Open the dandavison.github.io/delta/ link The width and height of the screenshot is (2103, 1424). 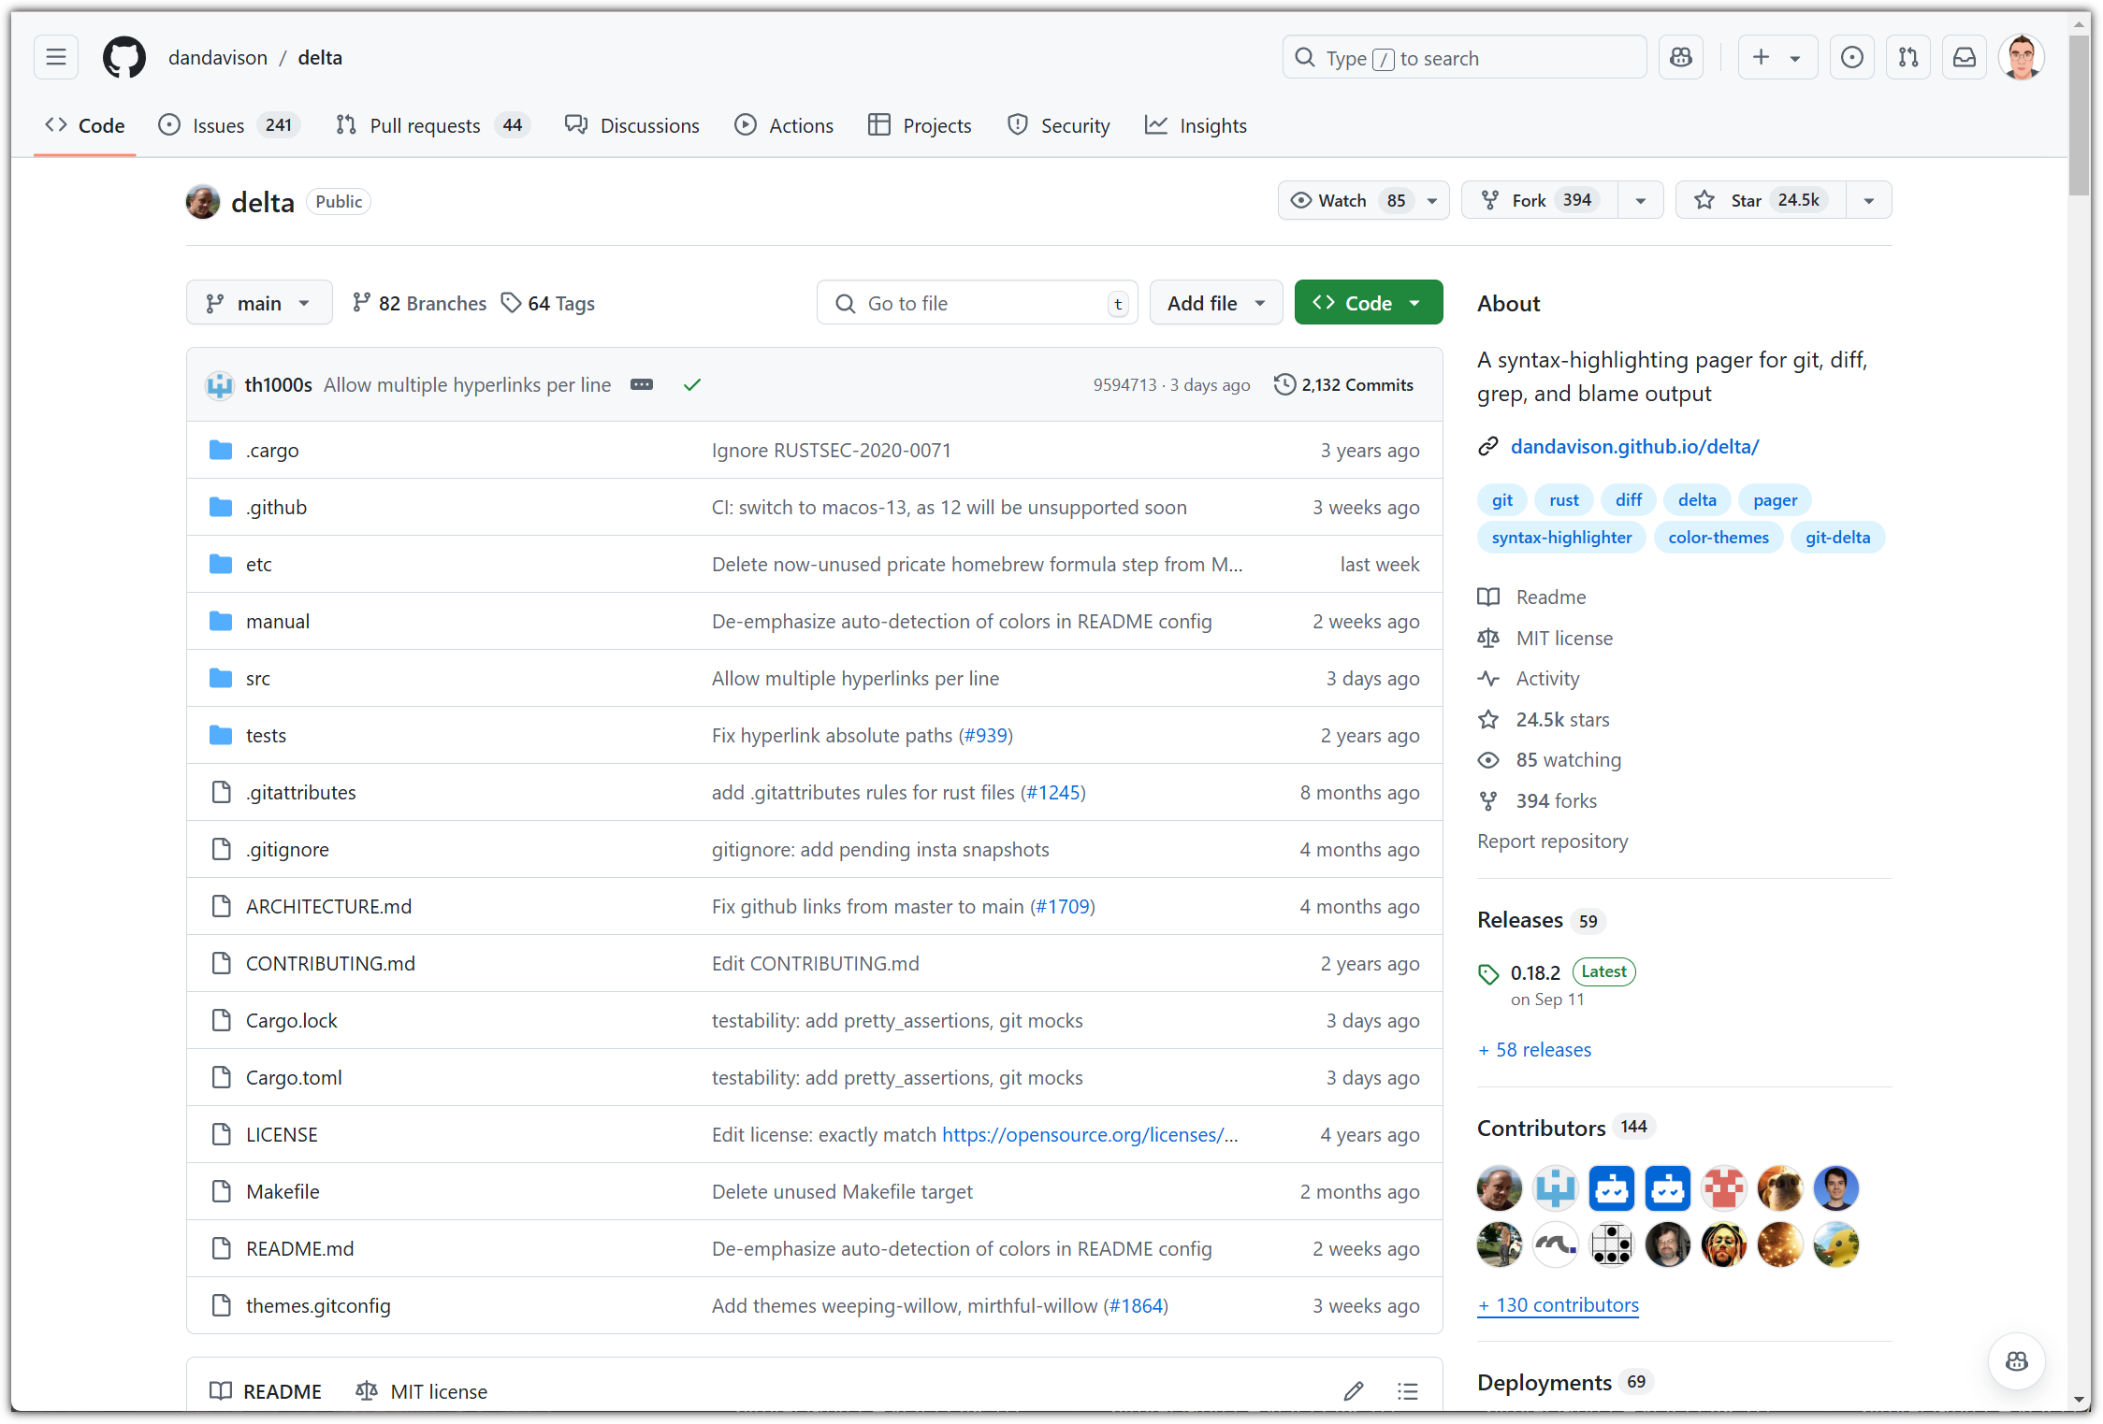point(1634,446)
